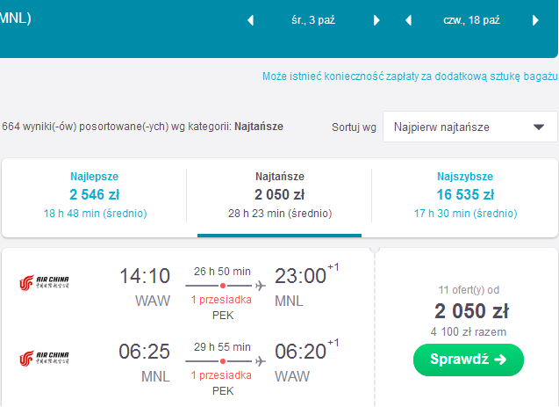Click the return flight Air China logo
This screenshot has width=559, height=407.
[44, 359]
